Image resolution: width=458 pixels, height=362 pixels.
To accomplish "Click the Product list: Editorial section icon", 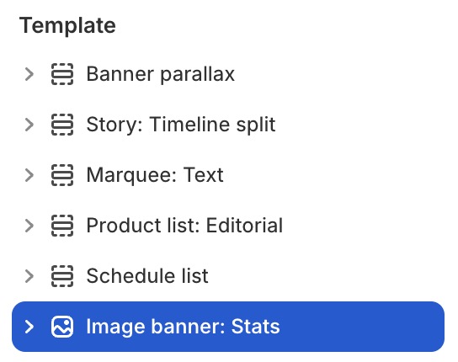I will tap(62, 226).
